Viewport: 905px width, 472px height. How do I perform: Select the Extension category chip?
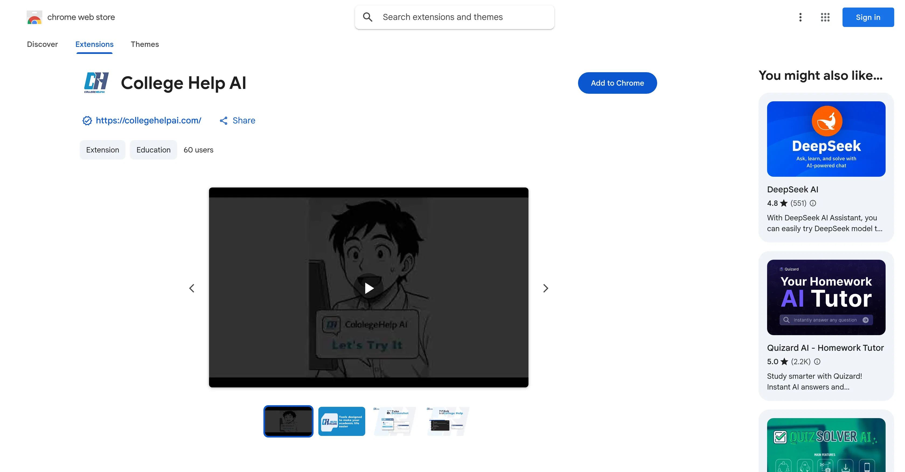point(102,150)
